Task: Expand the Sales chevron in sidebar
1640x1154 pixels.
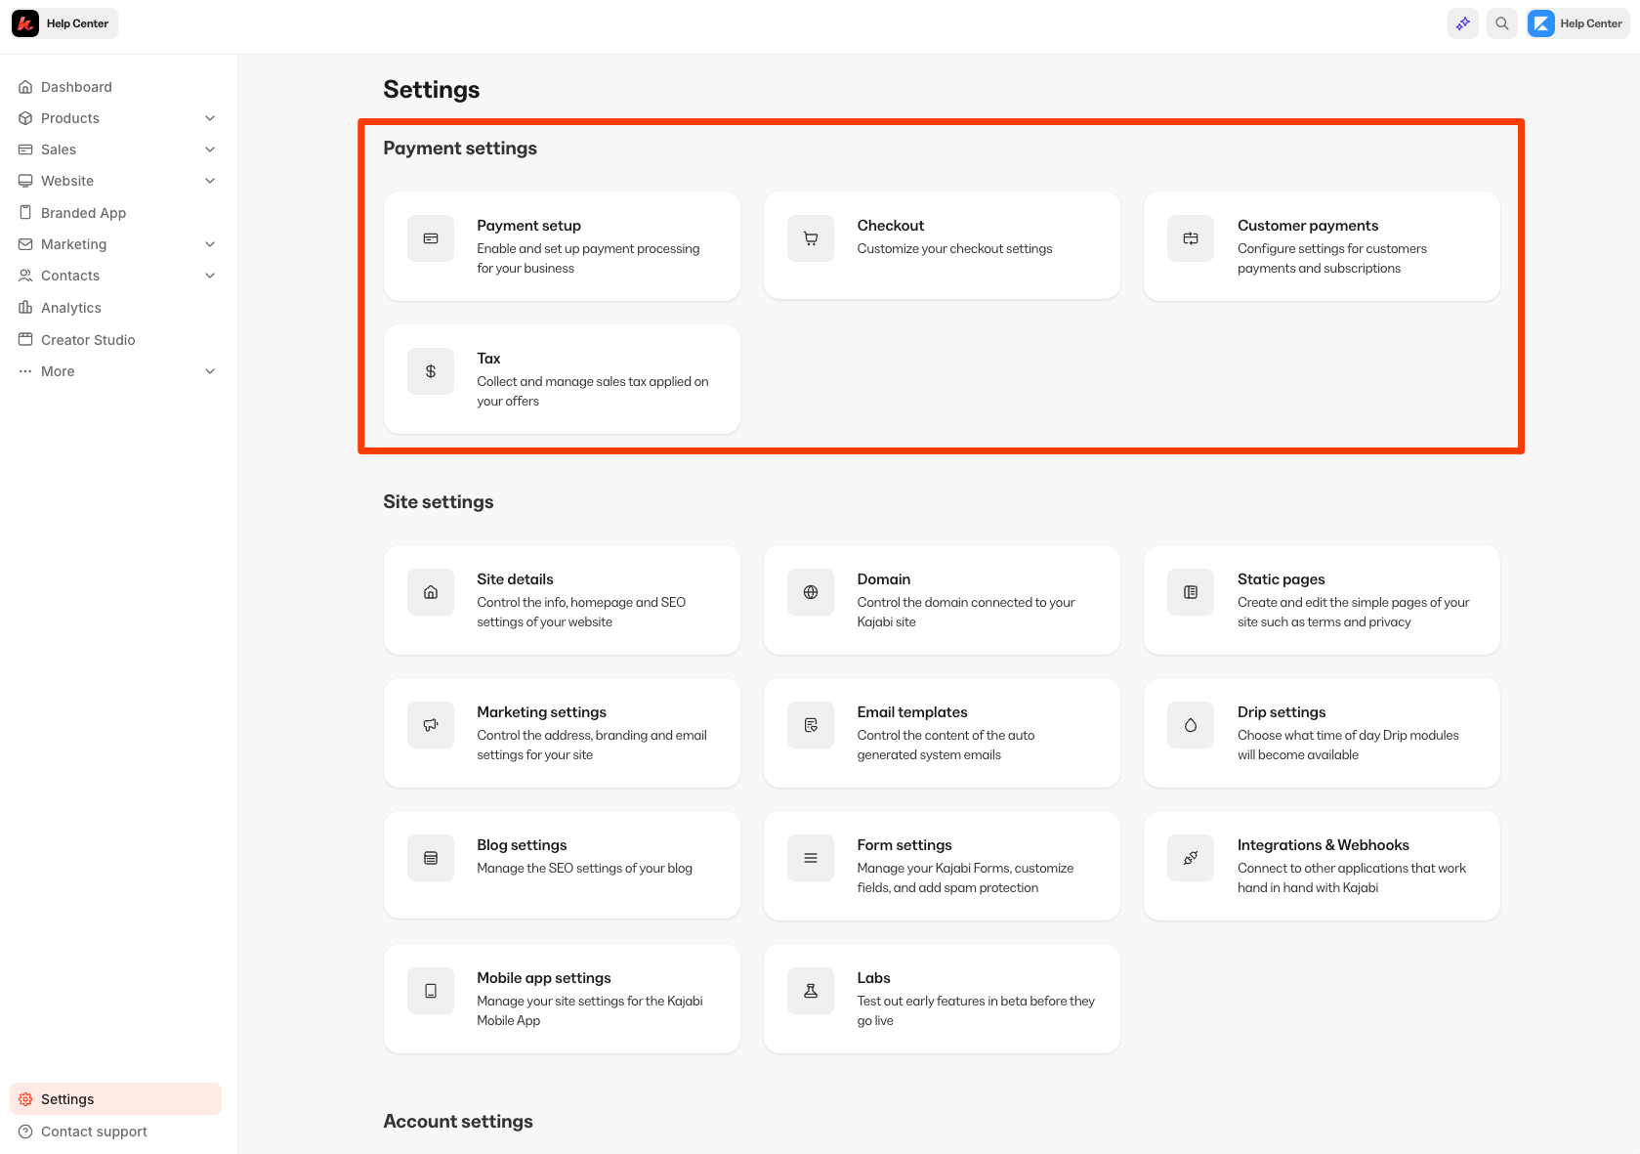Action: [x=210, y=149]
